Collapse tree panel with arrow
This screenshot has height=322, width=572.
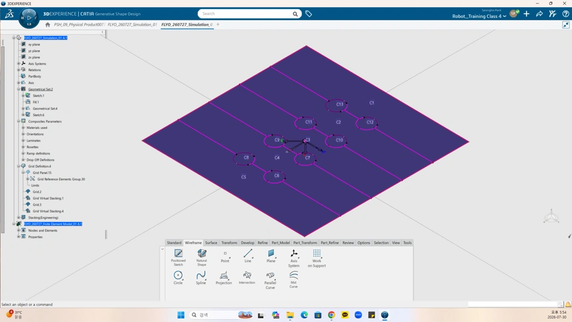(x=102, y=32)
